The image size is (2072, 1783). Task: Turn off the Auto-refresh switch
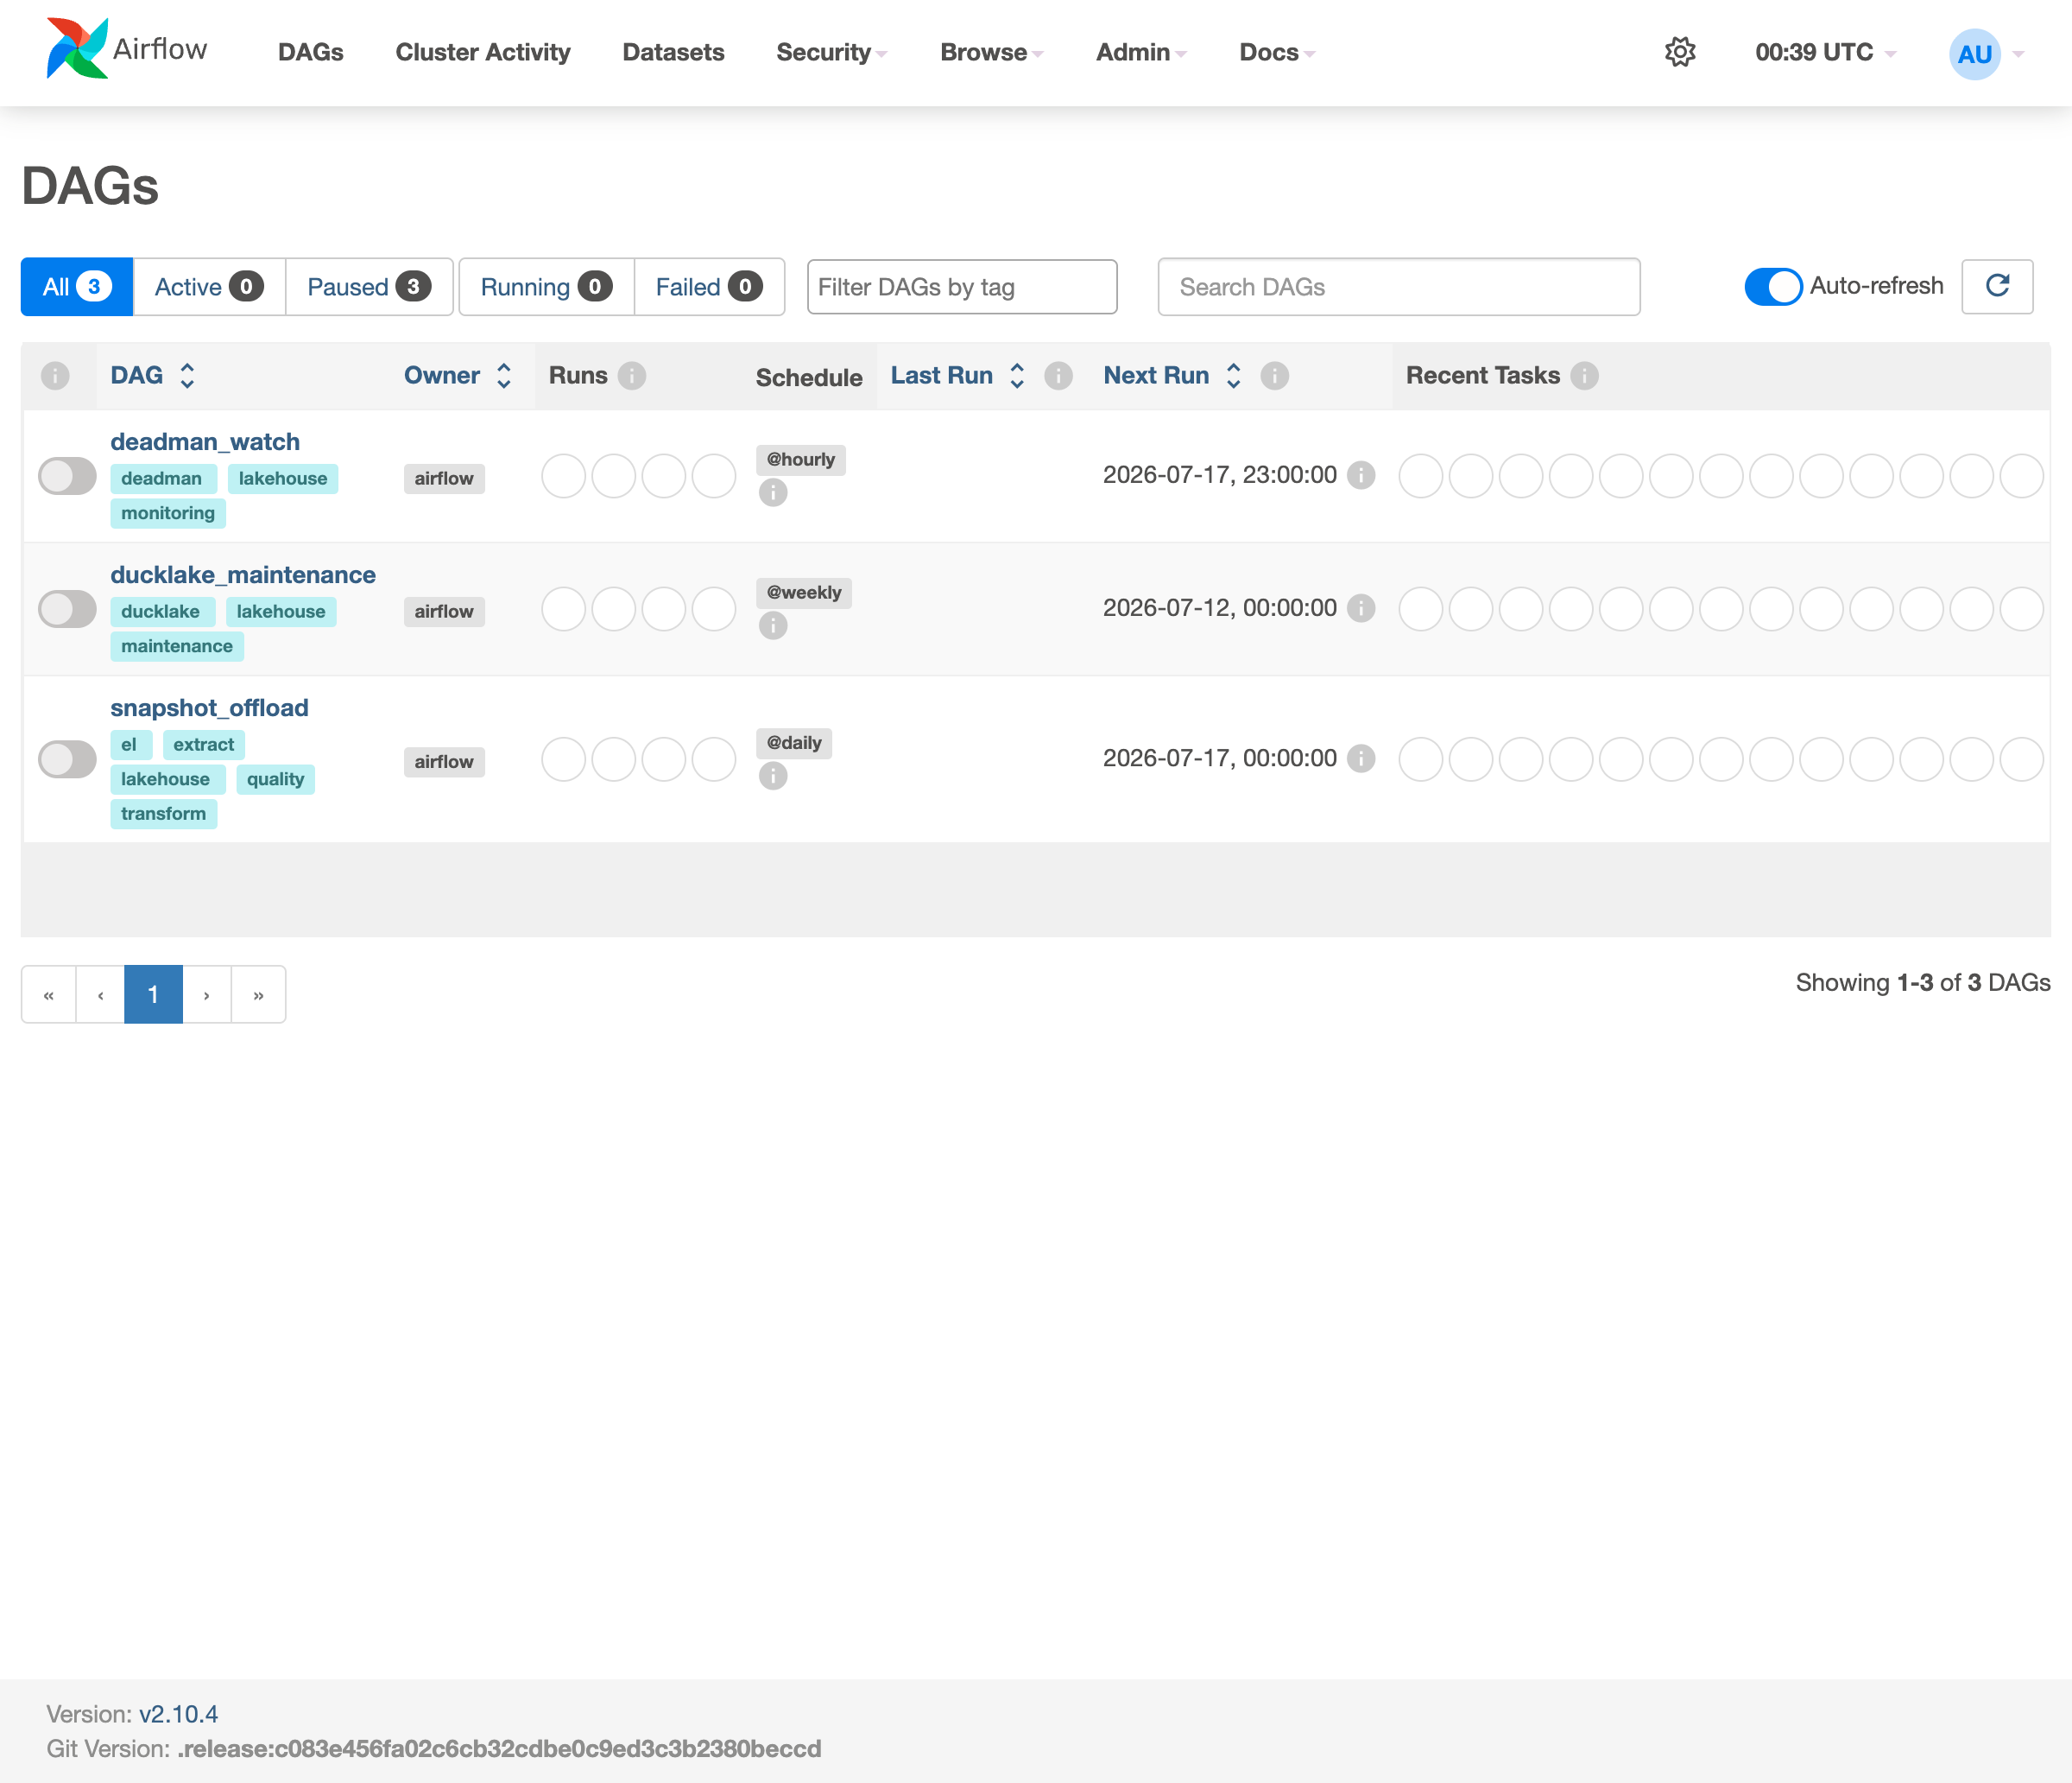point(1773,286)
